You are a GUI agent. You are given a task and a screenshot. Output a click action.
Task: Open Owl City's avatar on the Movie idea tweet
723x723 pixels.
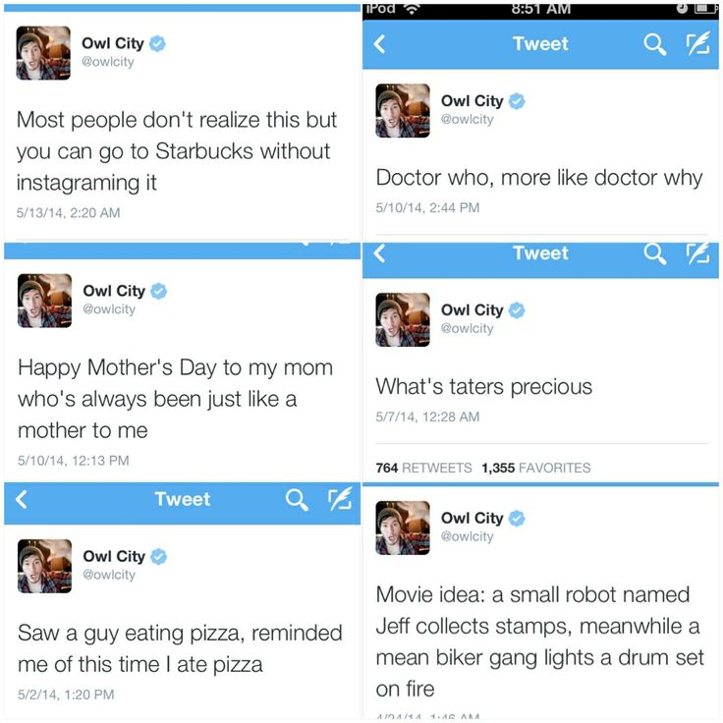tap(403, 528)
